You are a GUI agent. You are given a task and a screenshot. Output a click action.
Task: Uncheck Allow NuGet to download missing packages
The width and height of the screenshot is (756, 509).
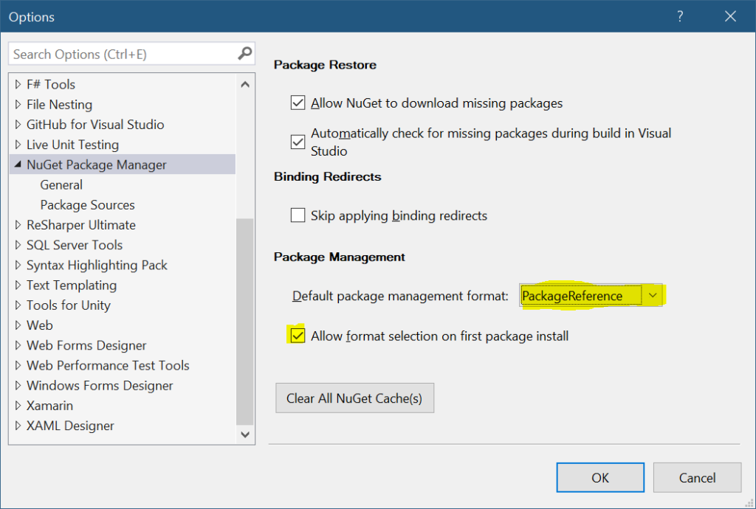click(x=298, y=103)
